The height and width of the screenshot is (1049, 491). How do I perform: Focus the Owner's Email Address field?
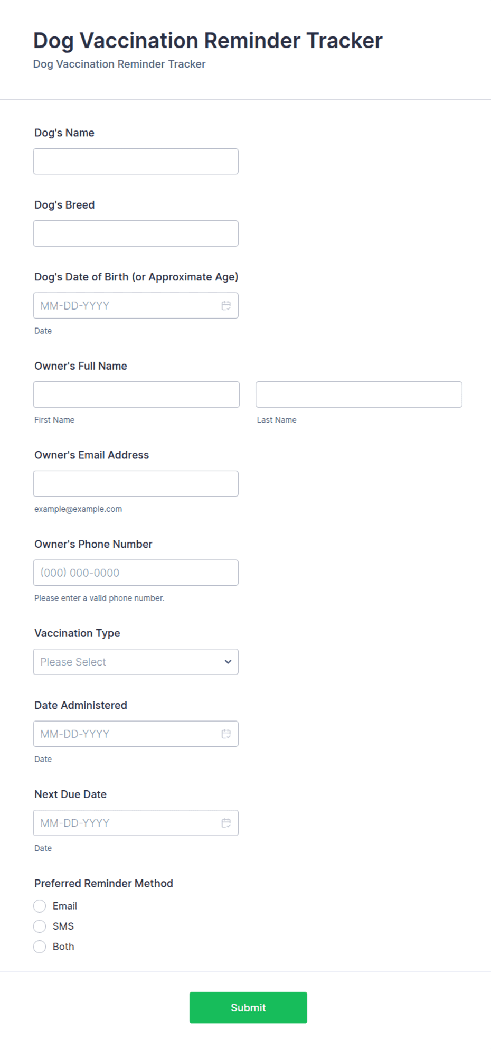[x=136, y=484]
